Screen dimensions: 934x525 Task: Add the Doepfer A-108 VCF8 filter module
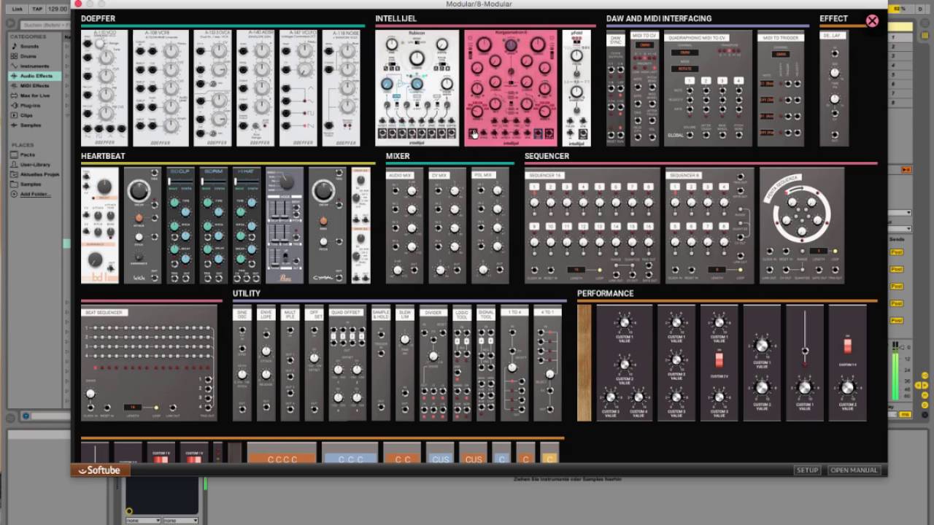click(x=160, y=87)
